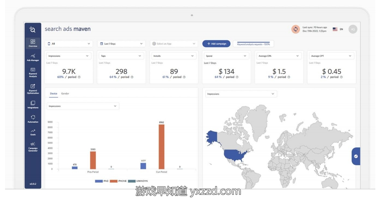Click help icon under $ 0.45 CPT
This screenshot has width=385, height=199.
tap(341, 77)
